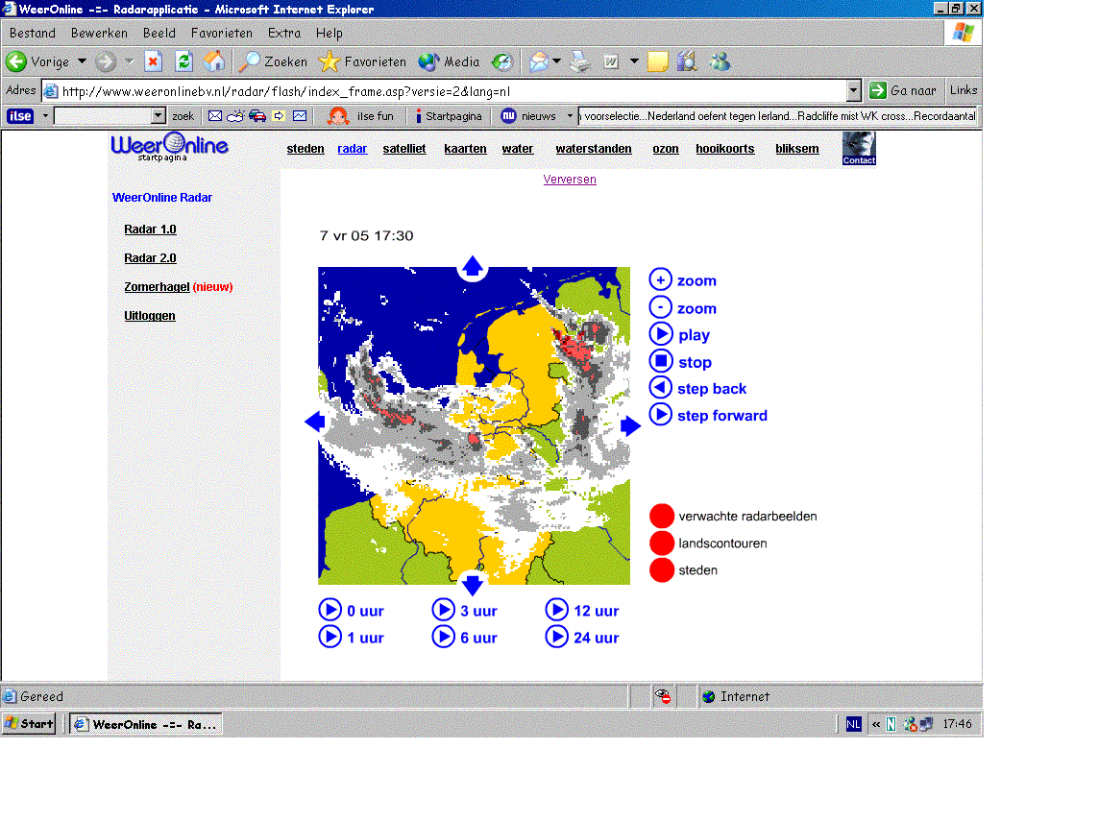Stop the radar animation
Image resolution: width=1099 pixels, height=822 pixels.
point(660,361)
